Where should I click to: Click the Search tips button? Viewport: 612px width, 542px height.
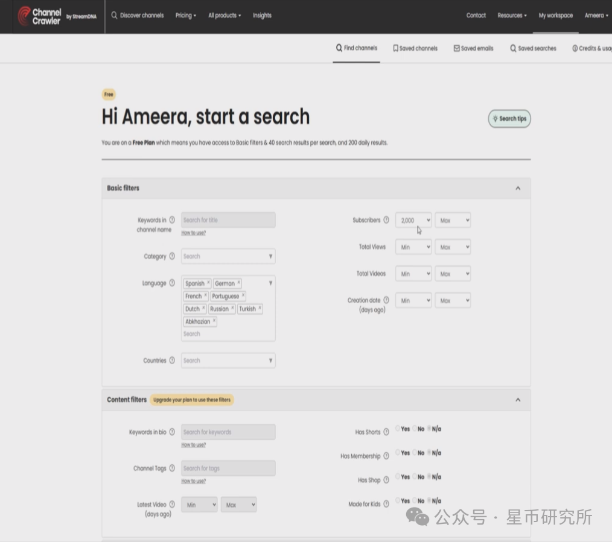(x=509, y=119)
